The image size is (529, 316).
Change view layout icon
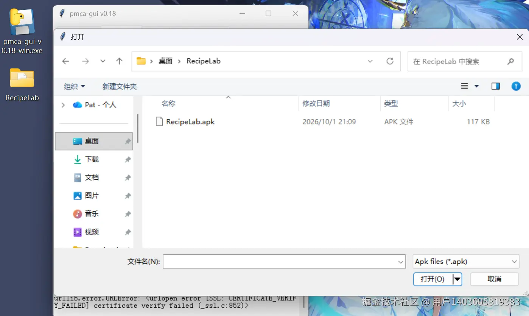pos(465,86)
